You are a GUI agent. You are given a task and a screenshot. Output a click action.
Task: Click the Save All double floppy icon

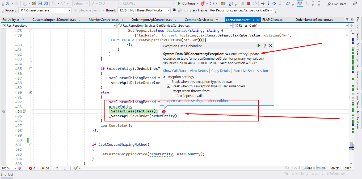[46, 3]
